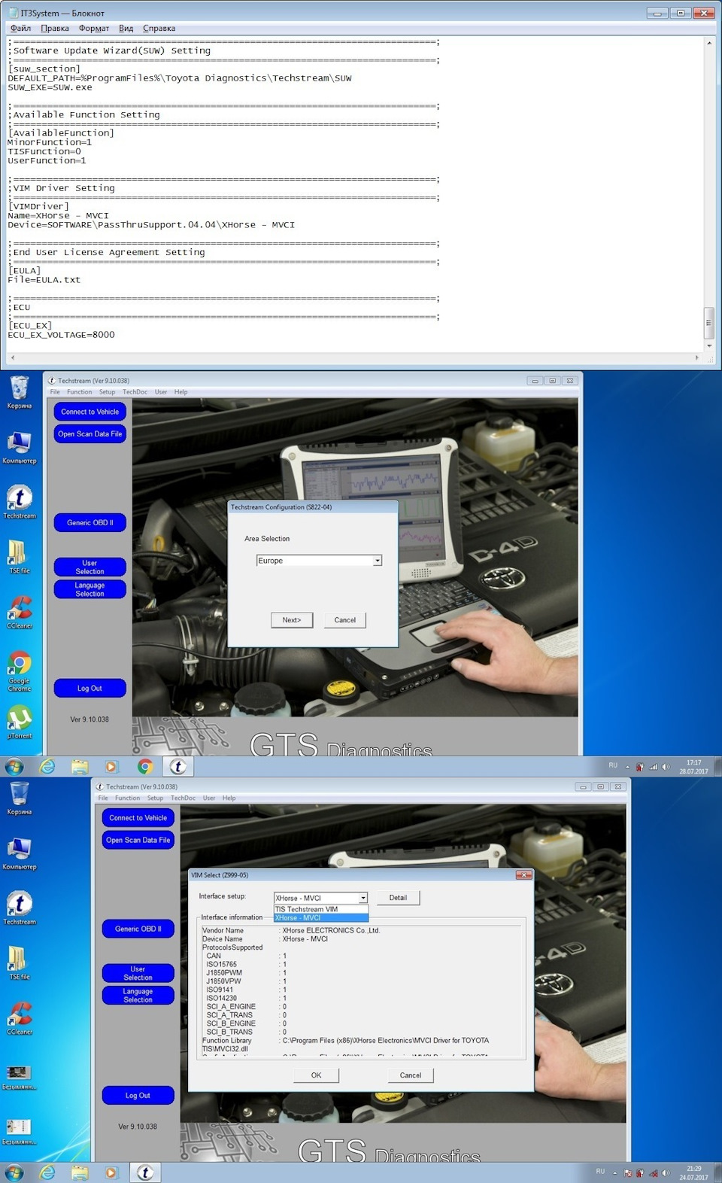
Task: Open the µTorrent desktop shortcut
Action: point(20,722)
